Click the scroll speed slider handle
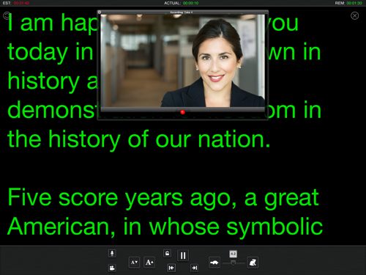This screenshot has width=366, height=275. [234, 263]
